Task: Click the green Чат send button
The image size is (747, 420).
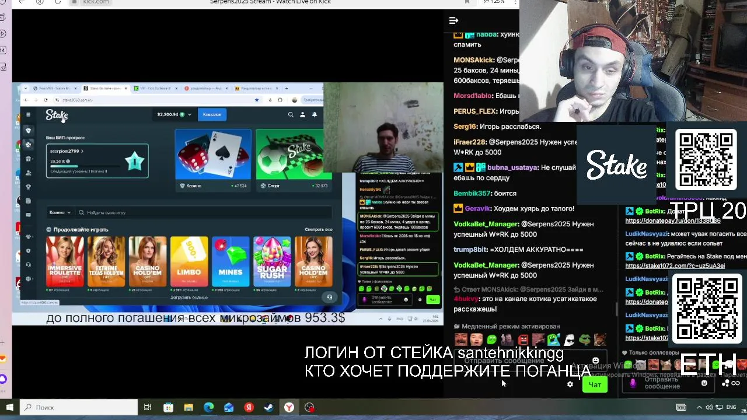Action: pyautogui.click(x=595, y=384)
